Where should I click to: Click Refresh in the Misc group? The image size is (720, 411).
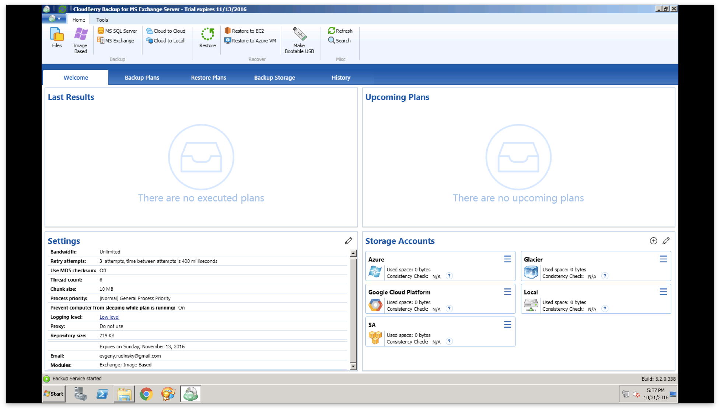pyautogui.click(x=340, y=31)
